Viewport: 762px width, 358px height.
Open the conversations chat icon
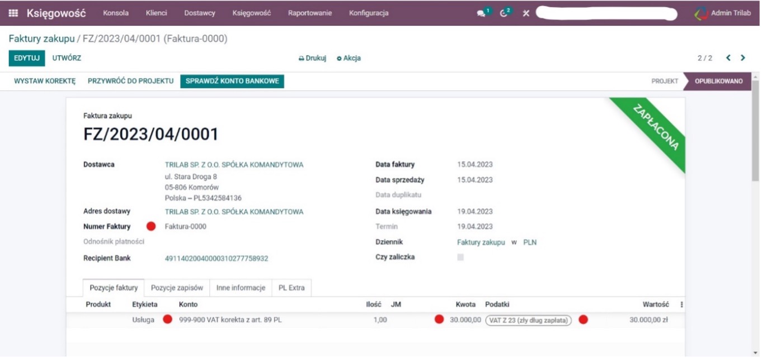pos(481,13)
